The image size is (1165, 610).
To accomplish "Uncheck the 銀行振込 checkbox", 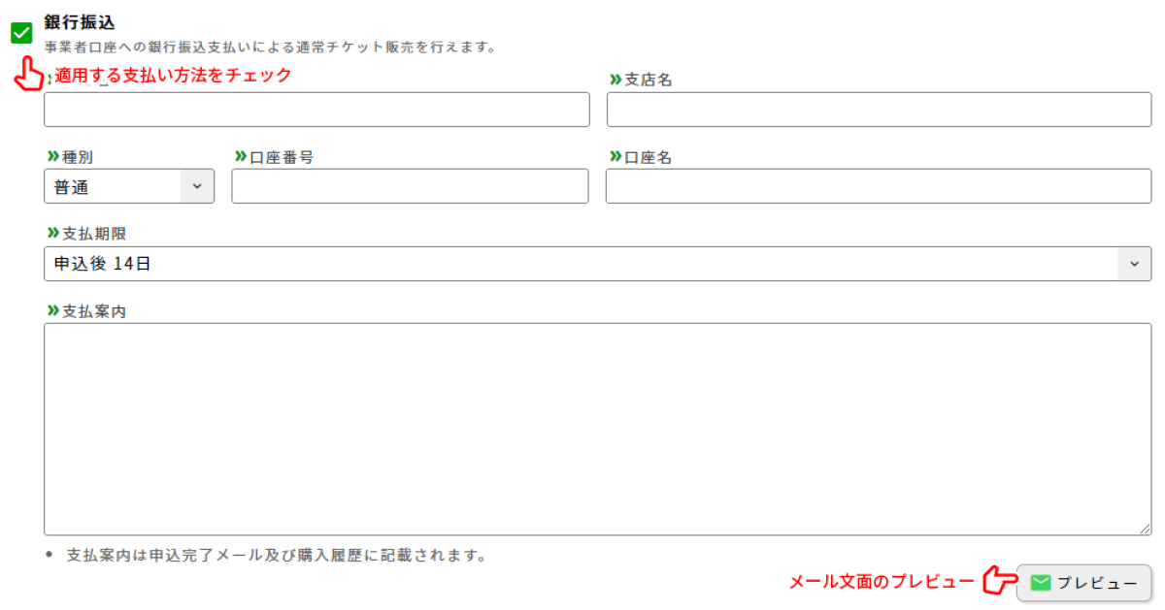I will pos(21,33).
